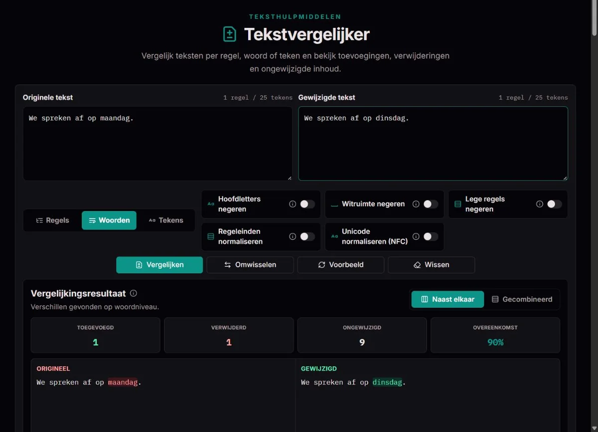Click the Tekstvergelijker logo icon in the header
598x432 pixels.
coord(229,34)
